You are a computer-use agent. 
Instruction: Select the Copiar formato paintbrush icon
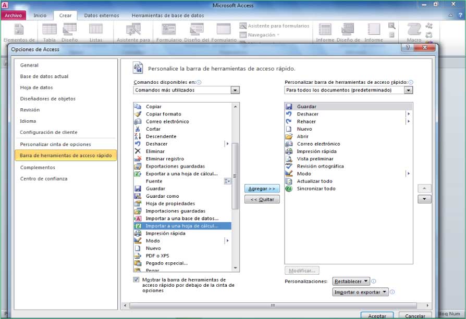coord(138,113)
